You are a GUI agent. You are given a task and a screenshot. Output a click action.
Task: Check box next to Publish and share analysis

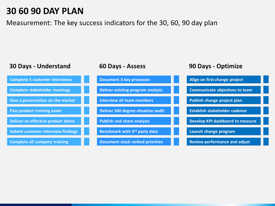tap(176, 121)
